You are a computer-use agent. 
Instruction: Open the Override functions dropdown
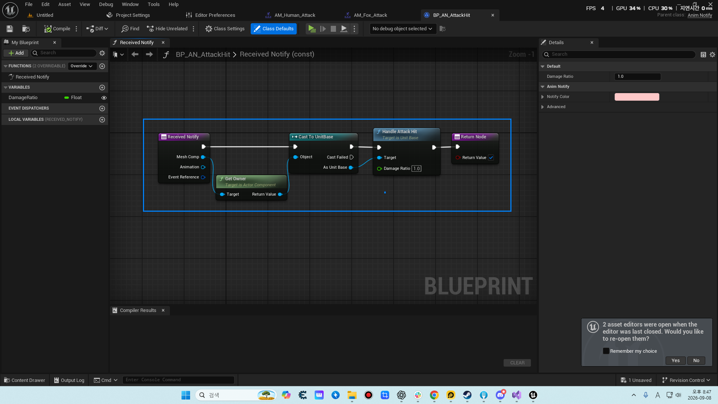pos(82,66)
